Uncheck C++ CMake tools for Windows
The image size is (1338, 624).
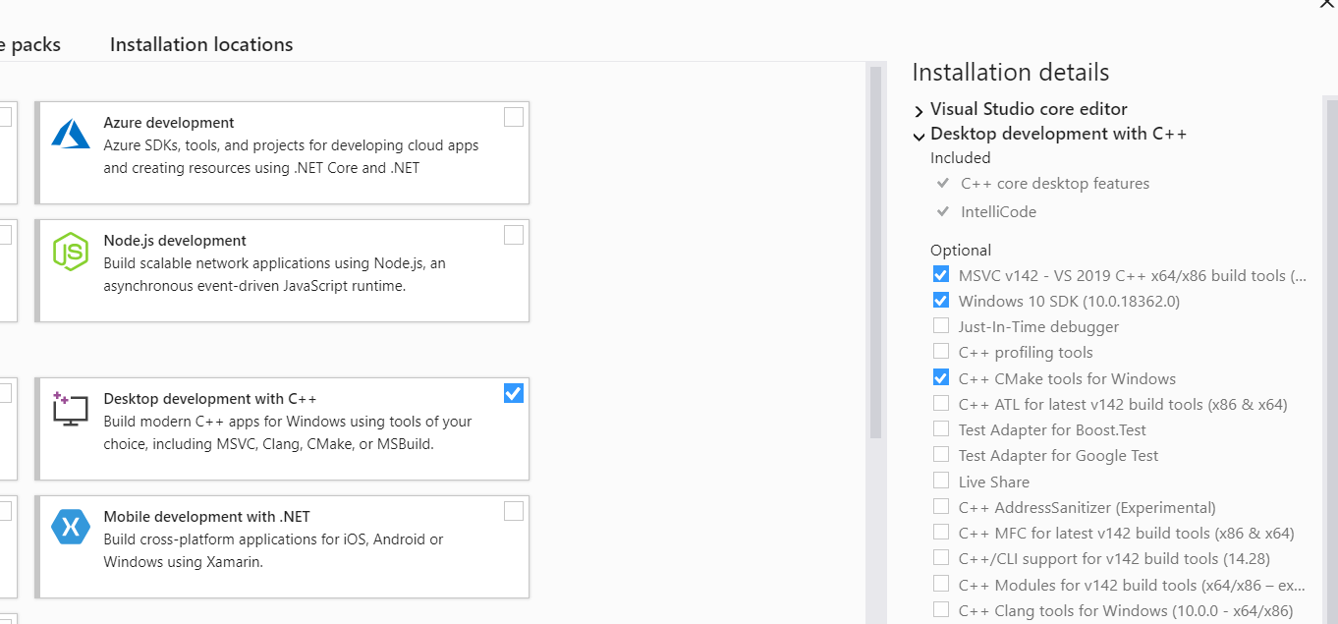tap(941, 378)
